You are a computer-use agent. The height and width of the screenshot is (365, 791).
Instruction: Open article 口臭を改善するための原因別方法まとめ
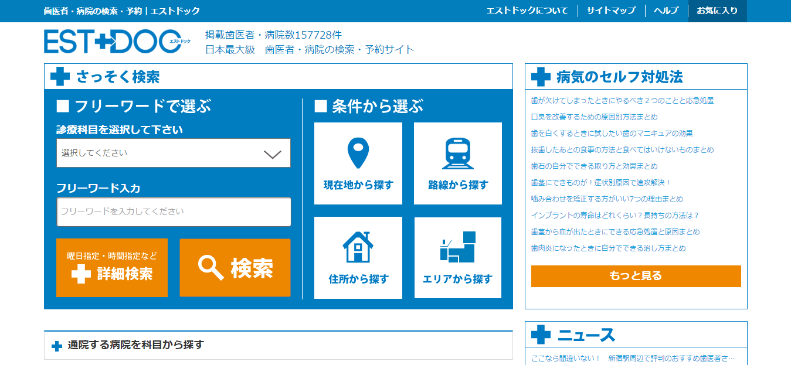point(594,117)
